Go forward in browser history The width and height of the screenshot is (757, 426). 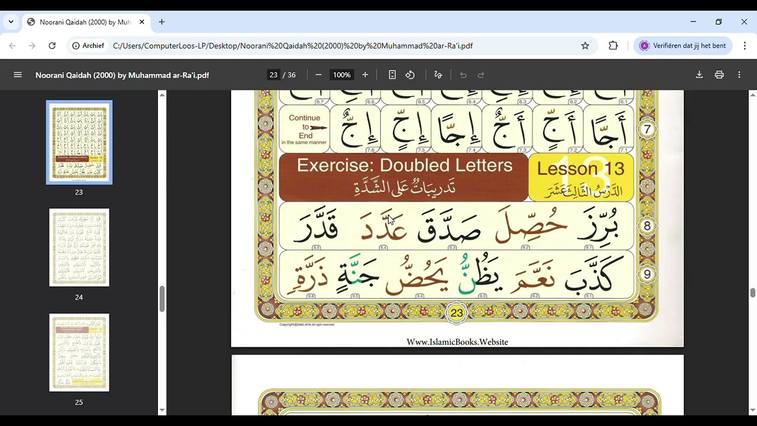[32, 46]
